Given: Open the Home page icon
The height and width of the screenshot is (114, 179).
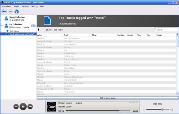Looking at the screenshot, I should tap(17, 11).
